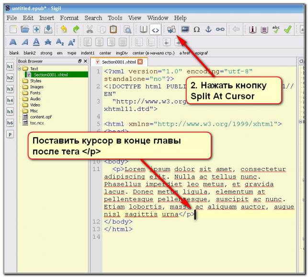This screenshot has width=308, height=277.
Task: Open the View menu
Action: [135, 18]
